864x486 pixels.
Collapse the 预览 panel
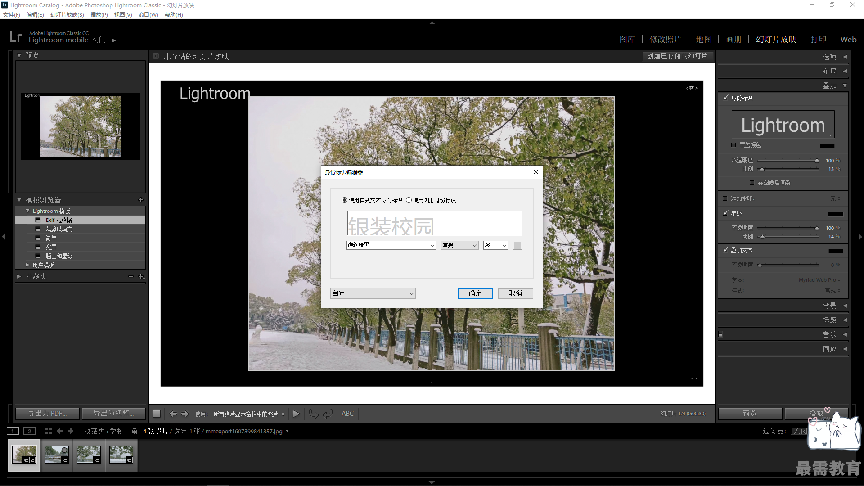(x=19, y=55)
